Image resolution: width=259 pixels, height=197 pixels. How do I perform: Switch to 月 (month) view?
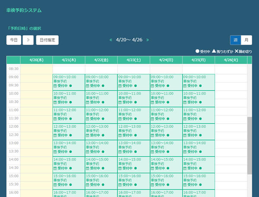point(246,40)
